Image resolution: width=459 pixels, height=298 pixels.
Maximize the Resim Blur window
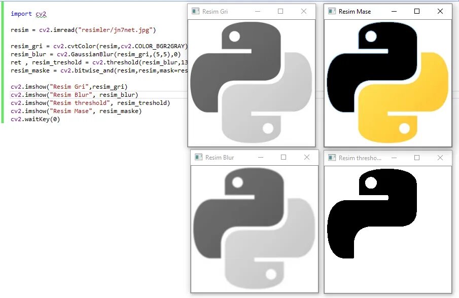tap(284, 157)
